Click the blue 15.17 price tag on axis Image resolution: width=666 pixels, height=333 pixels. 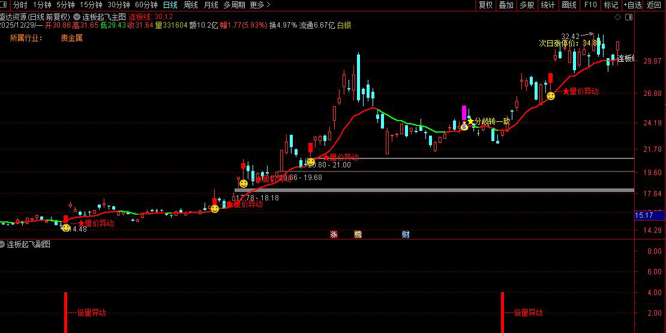pyautogui.click(x=650, y=216)
